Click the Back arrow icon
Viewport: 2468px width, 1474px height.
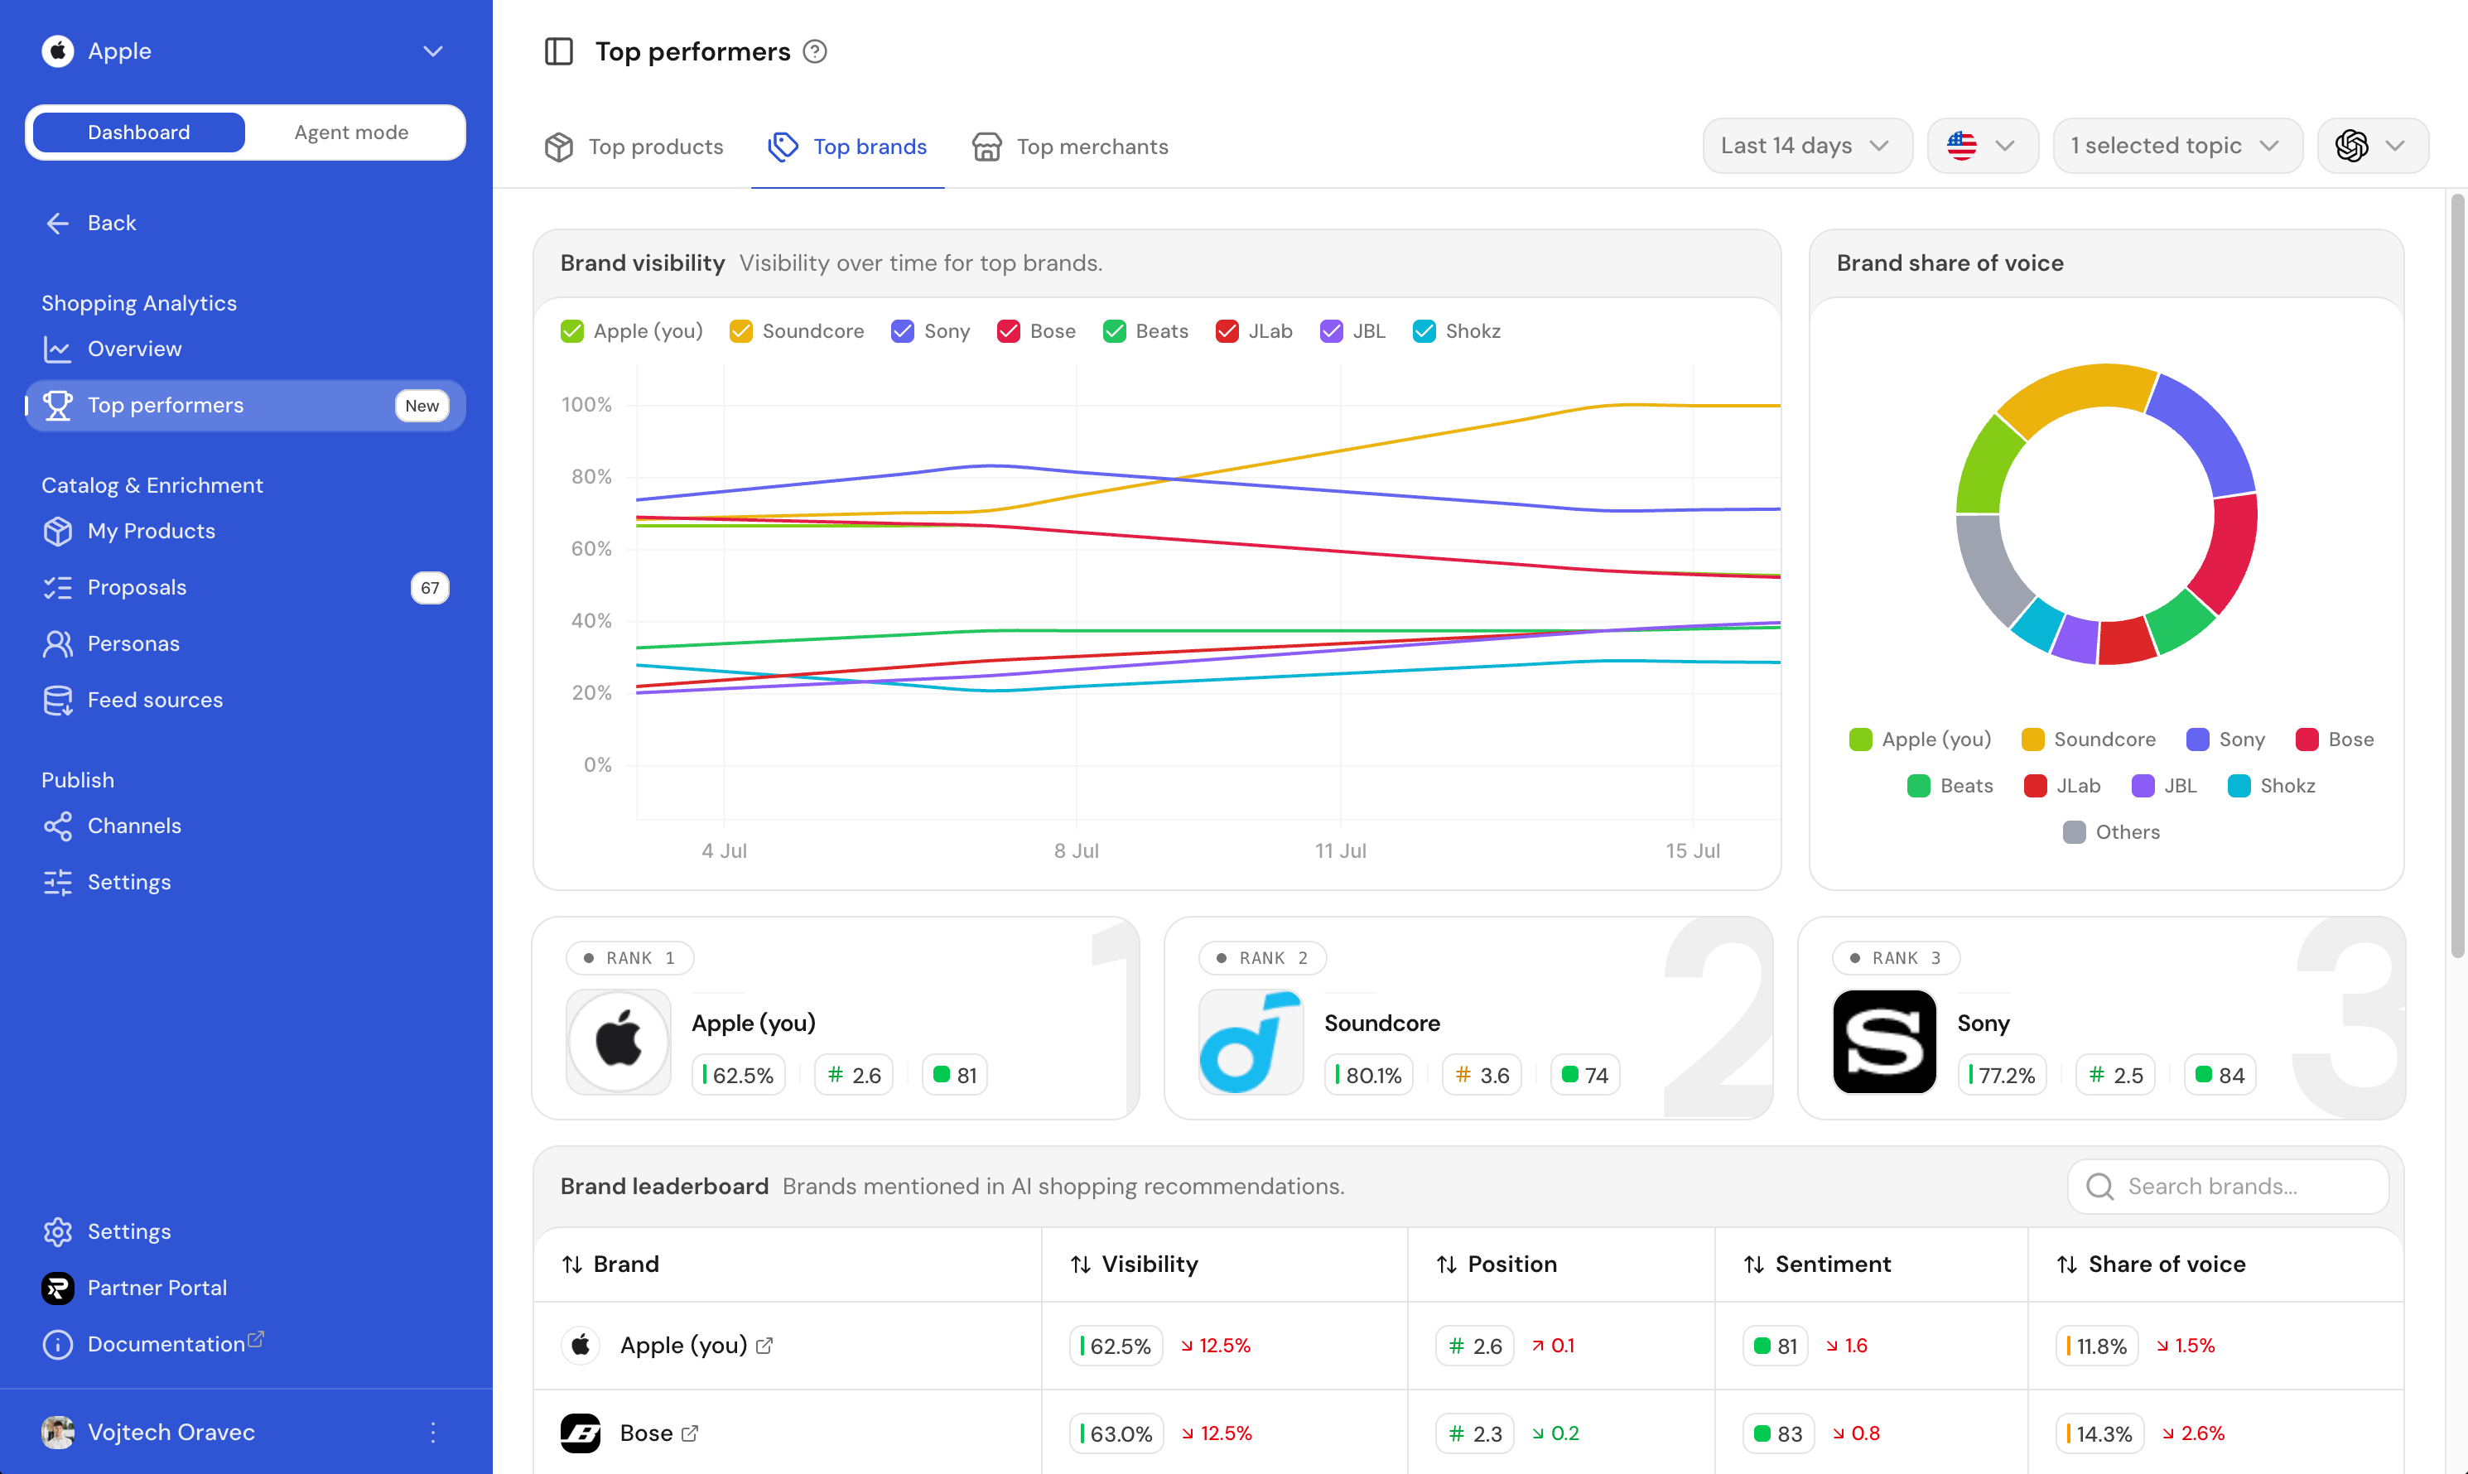58,224
